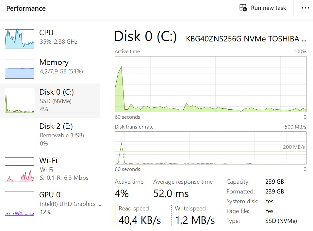The width and height of the screenshot is (313, 231).
Task: Click the Disk 0 (C:) sidebar graph
Action: click(20, 101)
